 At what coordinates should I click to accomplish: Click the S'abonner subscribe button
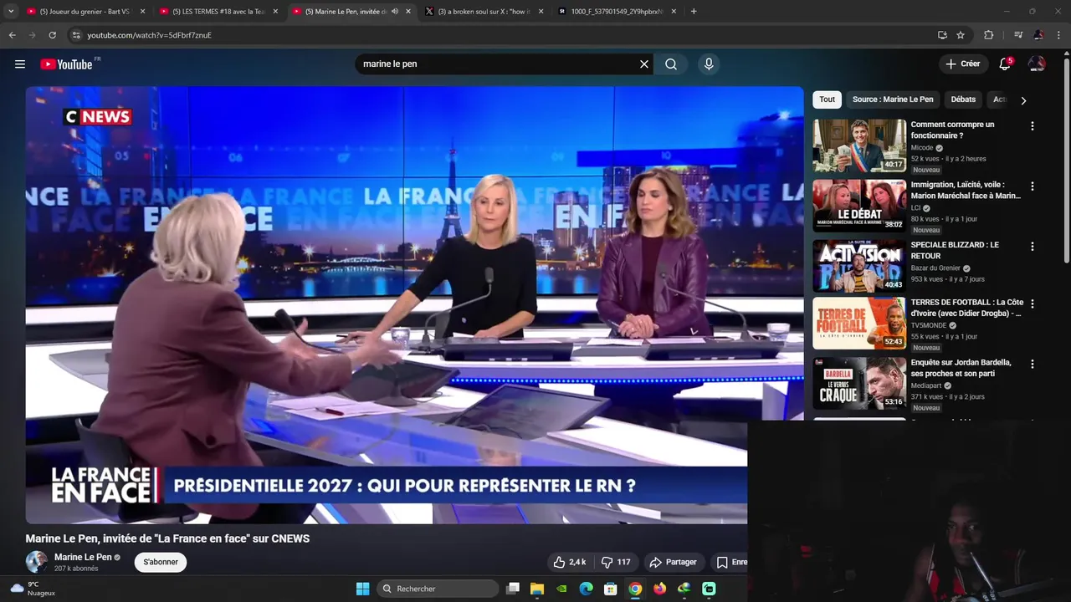point(161,562)
